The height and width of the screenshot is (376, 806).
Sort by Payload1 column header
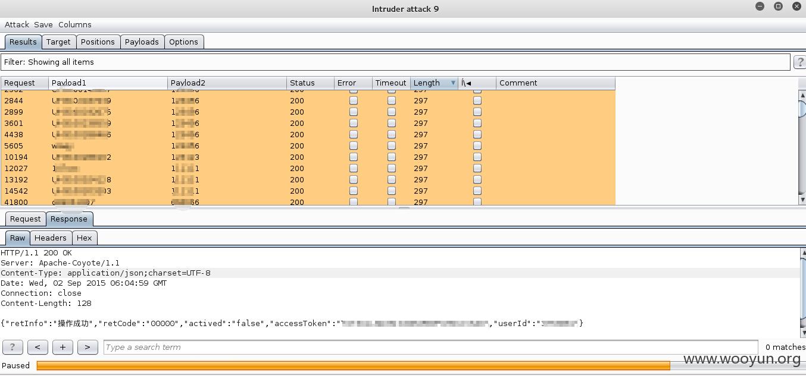(108, 83)
